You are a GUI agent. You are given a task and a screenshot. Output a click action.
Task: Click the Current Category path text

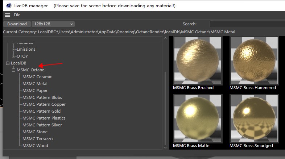119,32
